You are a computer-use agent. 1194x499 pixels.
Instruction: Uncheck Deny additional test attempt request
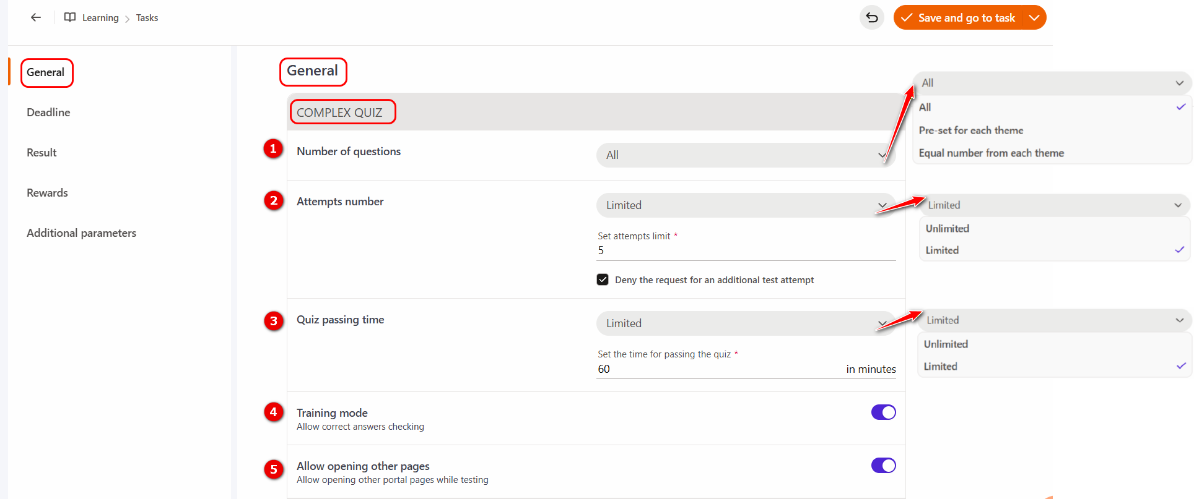[603, 279]
